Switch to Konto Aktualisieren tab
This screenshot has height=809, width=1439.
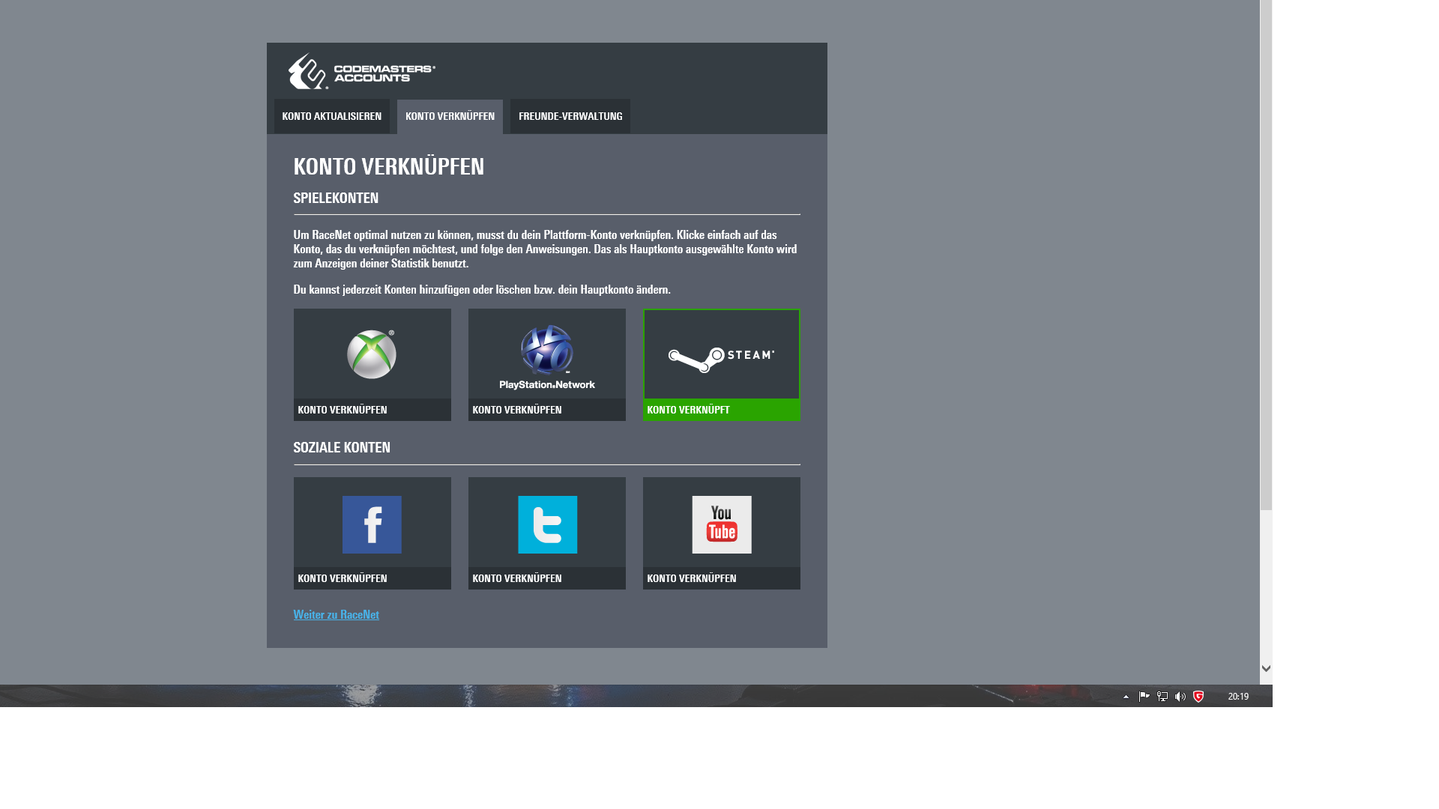coord(331,116)
